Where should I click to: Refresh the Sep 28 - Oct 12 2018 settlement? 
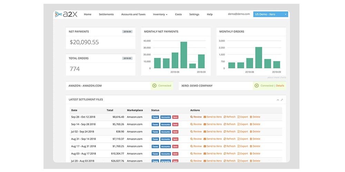pyautogui.click(x=229, y=117)
